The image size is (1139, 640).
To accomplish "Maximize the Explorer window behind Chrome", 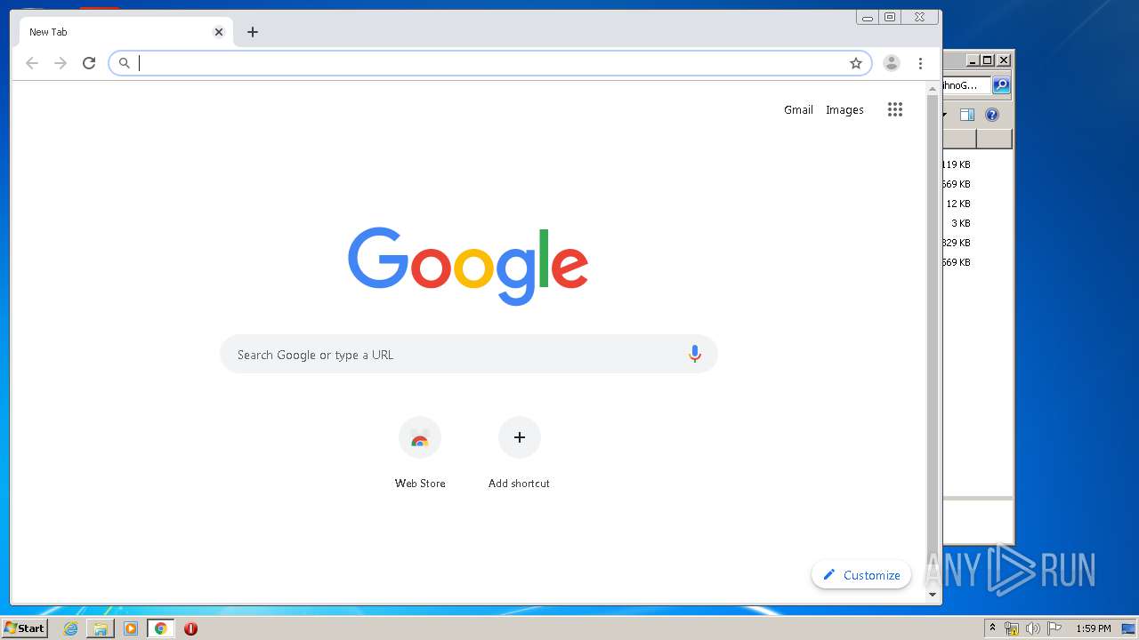I will pos(988,60).
